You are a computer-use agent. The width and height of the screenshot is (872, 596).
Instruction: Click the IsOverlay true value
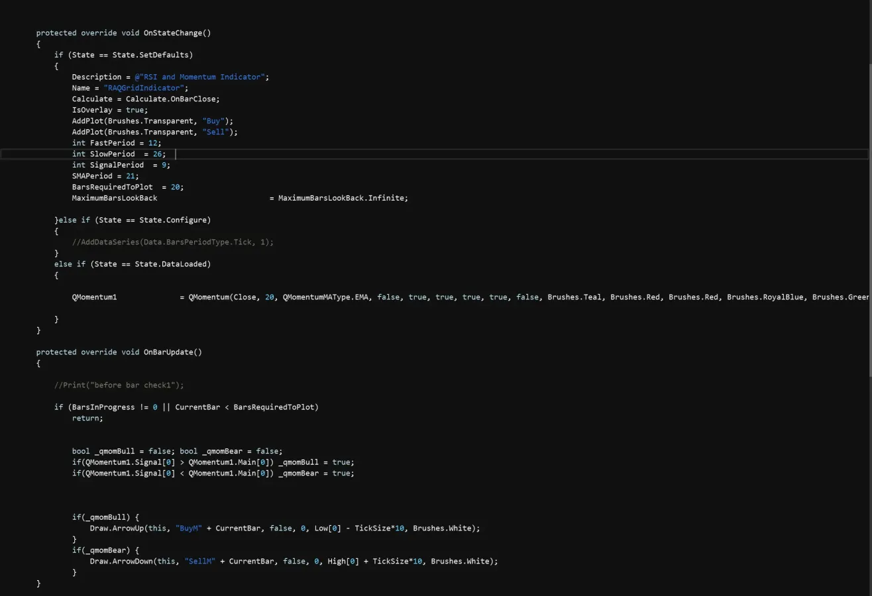coord(136,110)
